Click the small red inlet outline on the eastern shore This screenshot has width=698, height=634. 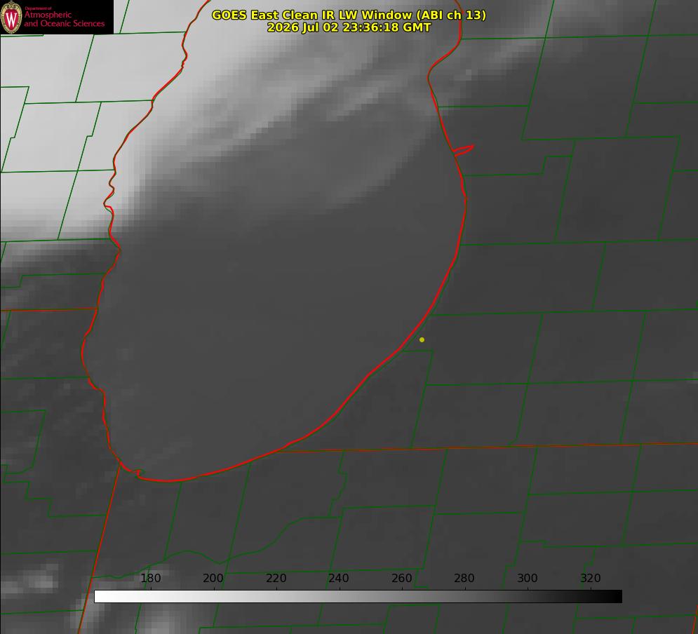[x=464, y=150]
